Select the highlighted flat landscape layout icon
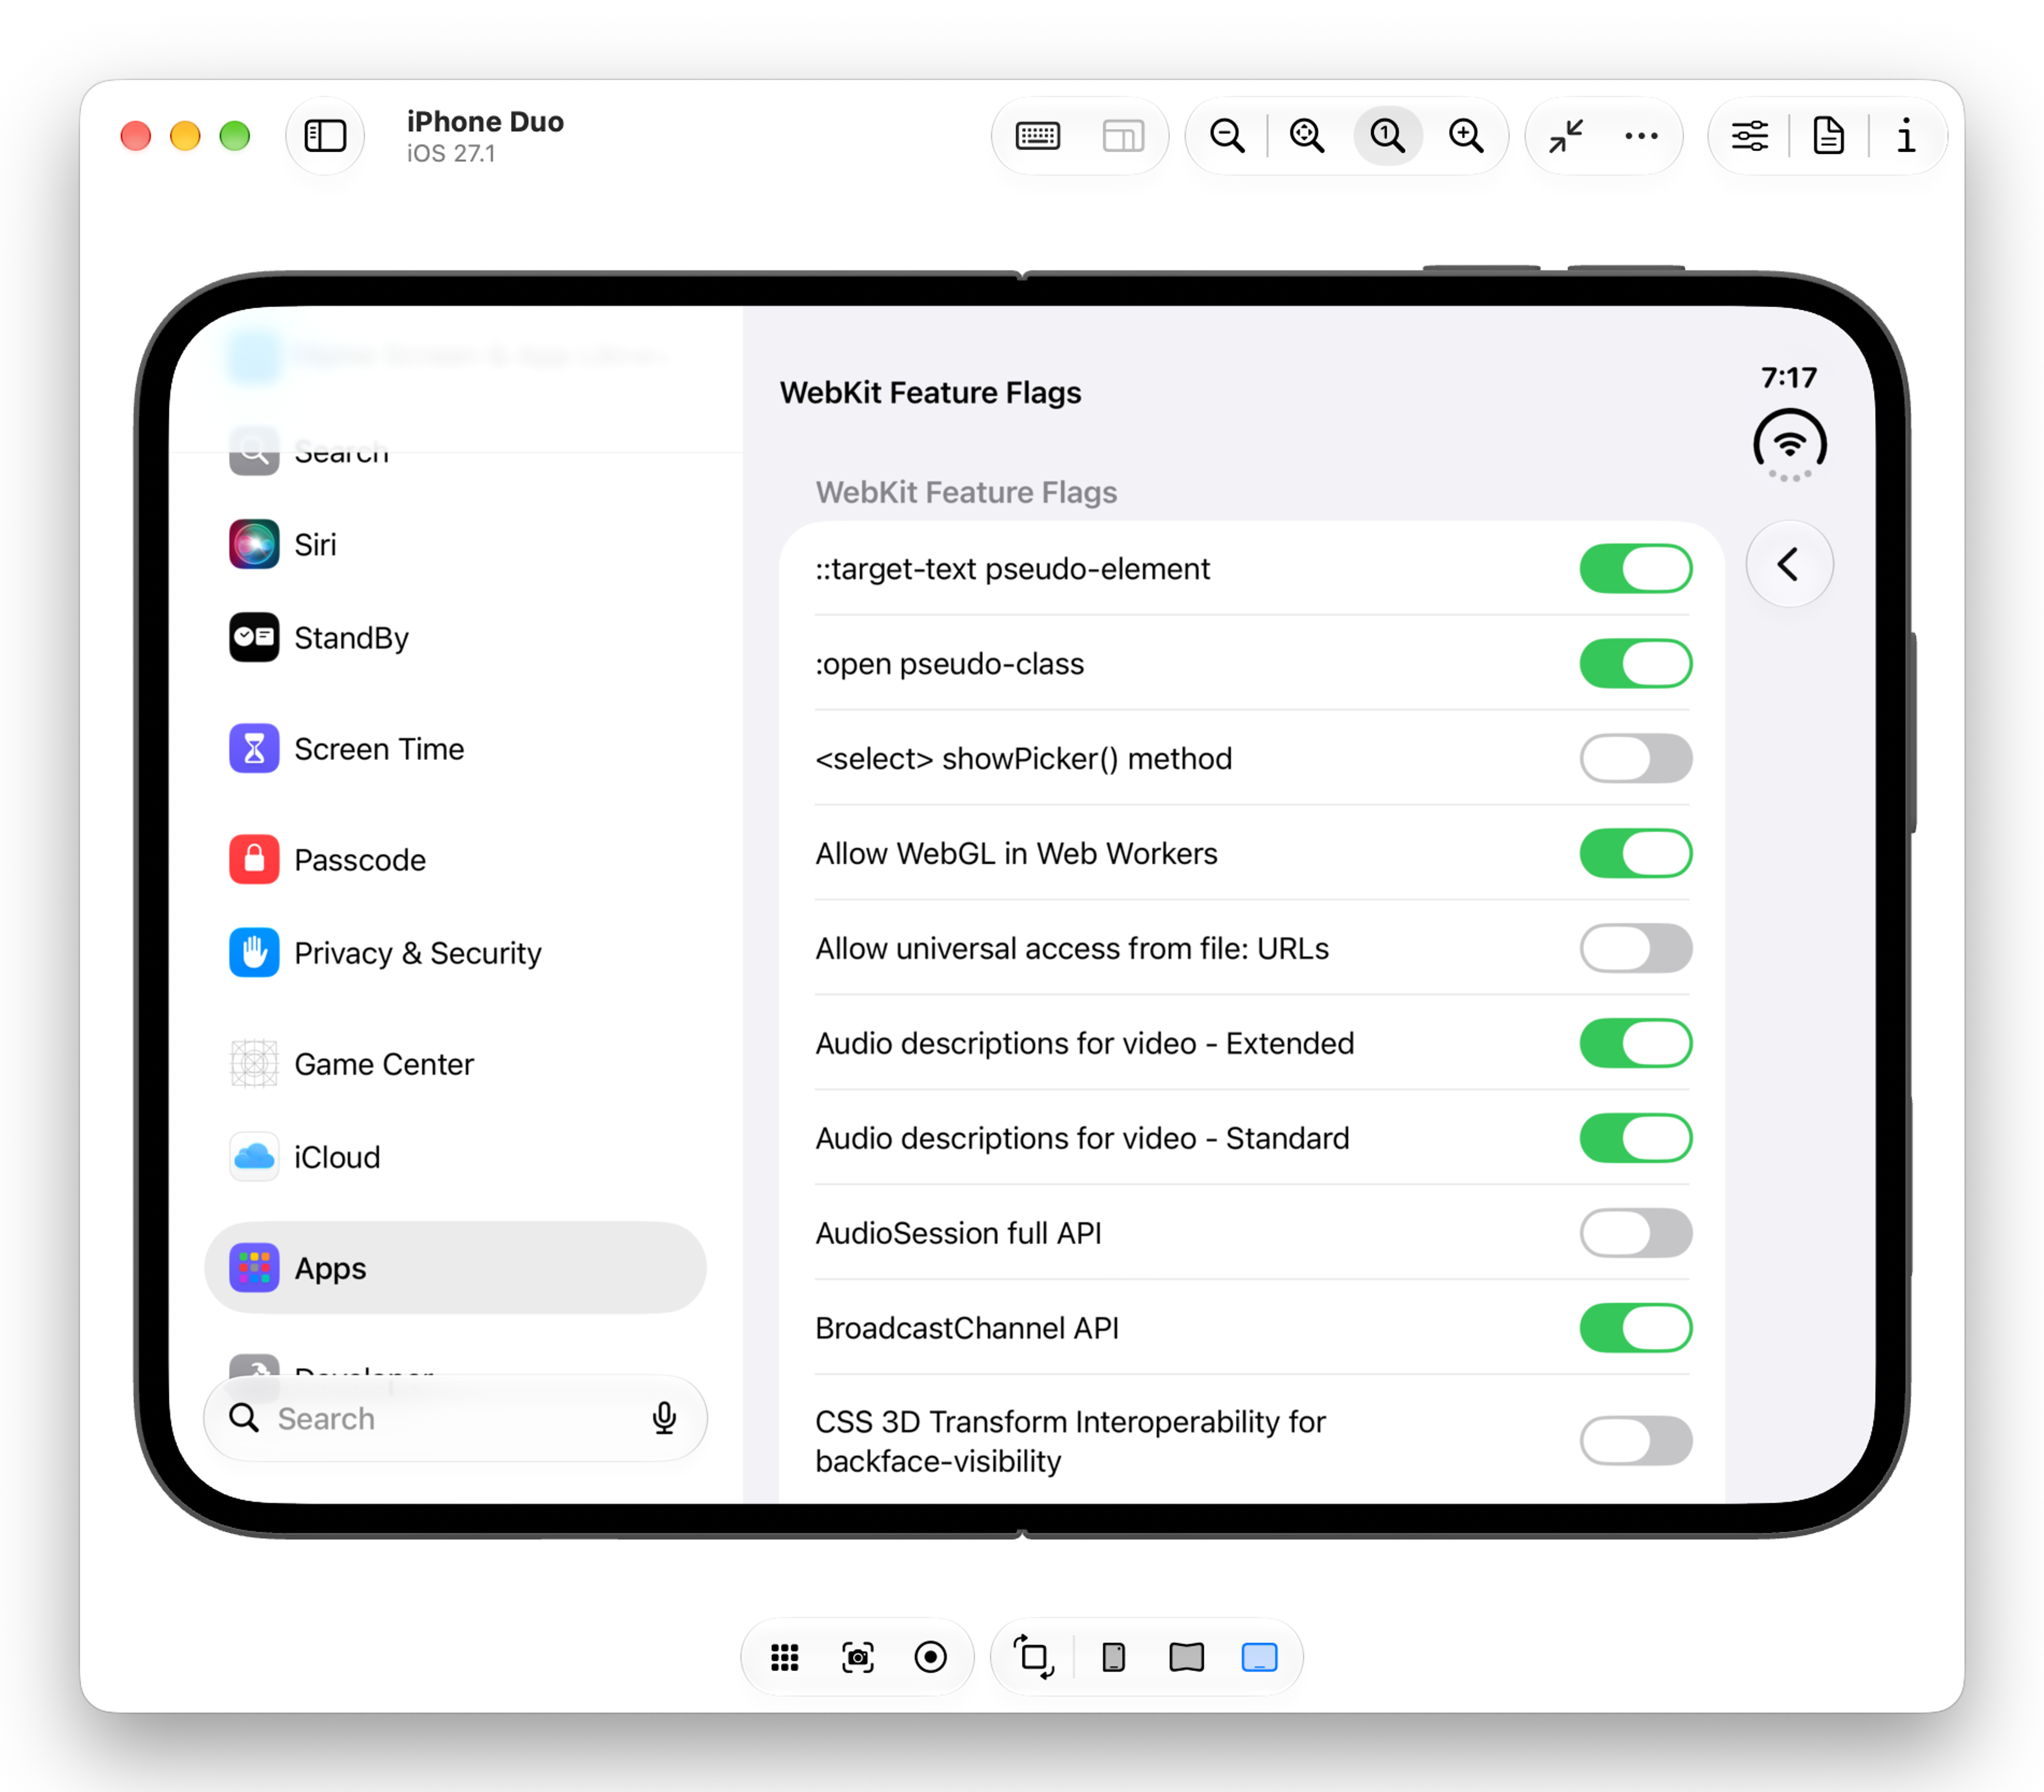The image size is (2044, 1792). pos(1259,1657)
